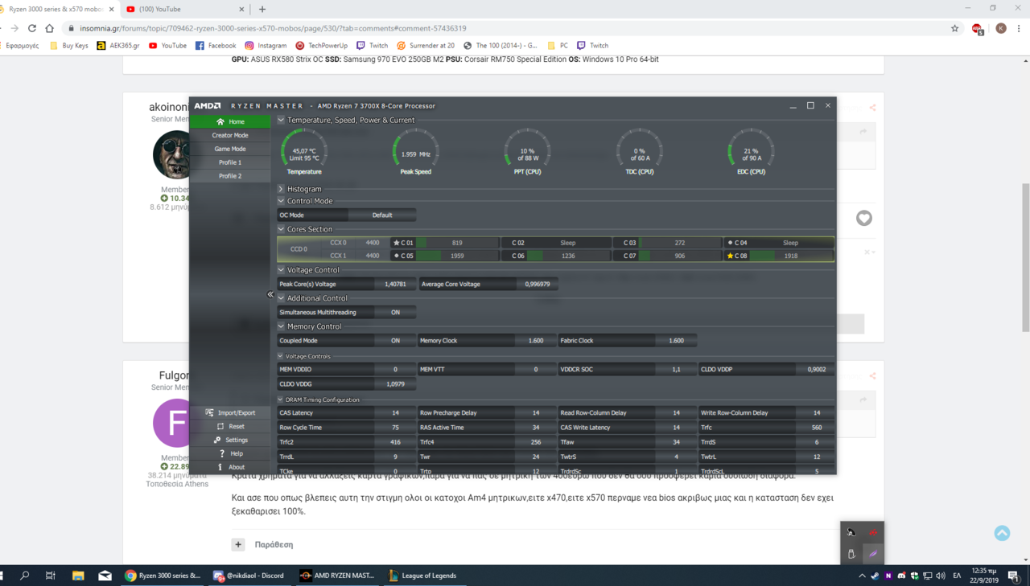Open the Buy Keys bookmark
The image size is (1030, 586).
tap(69, 46)
